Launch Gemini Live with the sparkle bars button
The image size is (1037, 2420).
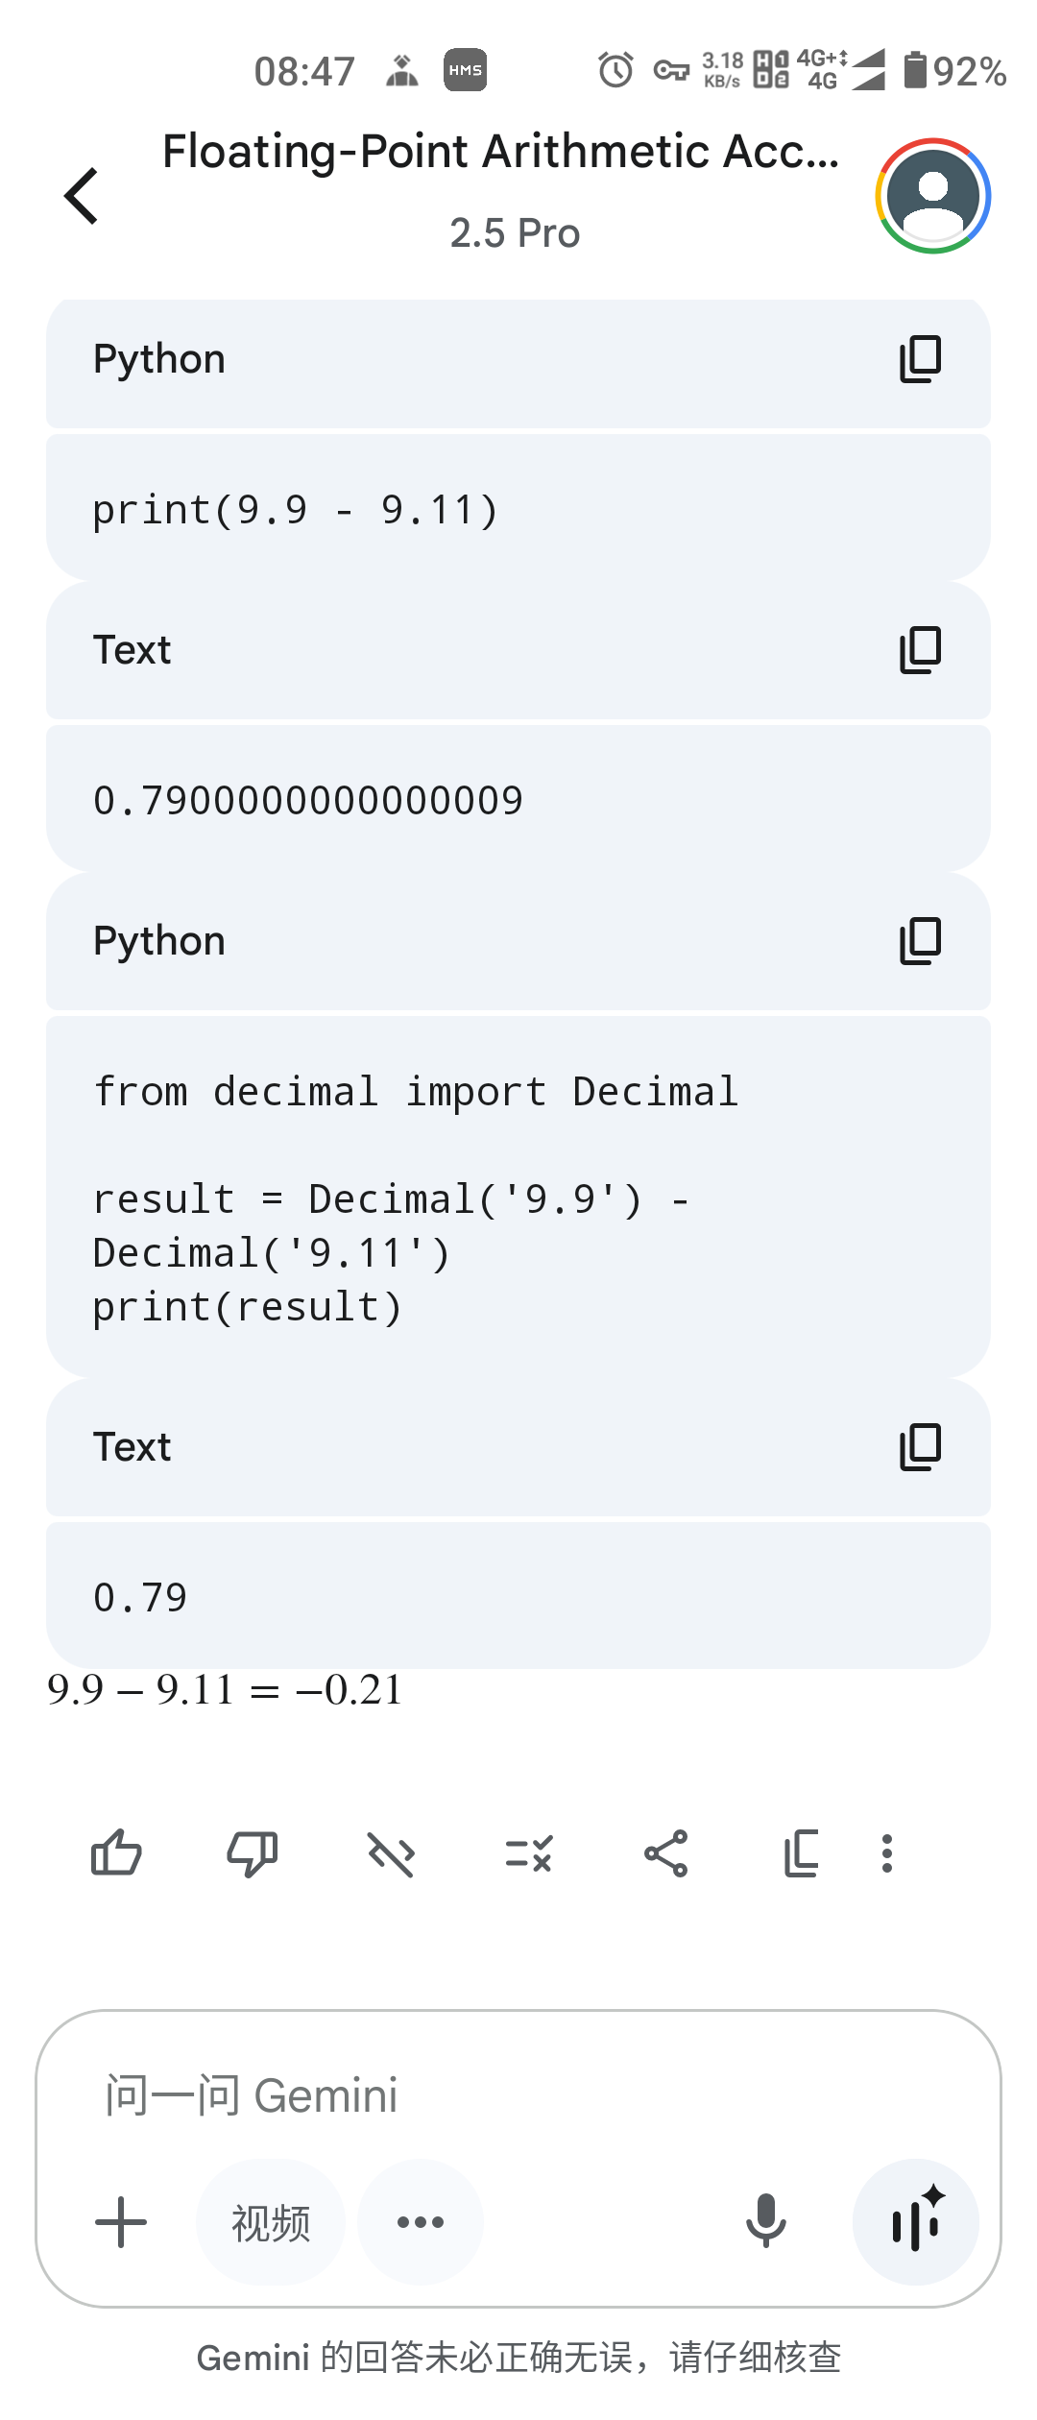pos(916,2221)
